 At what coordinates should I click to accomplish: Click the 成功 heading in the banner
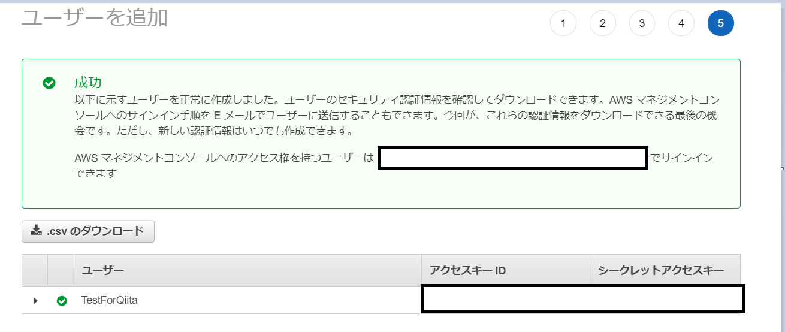[87, 83]
